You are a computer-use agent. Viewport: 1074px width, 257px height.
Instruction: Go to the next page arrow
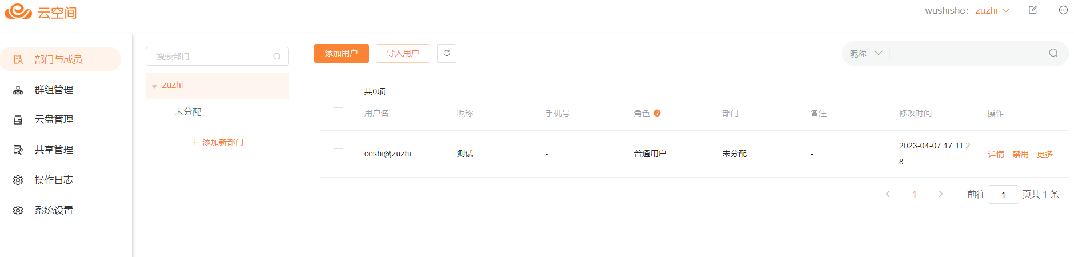pyautogui.click(x=941, y=194)
